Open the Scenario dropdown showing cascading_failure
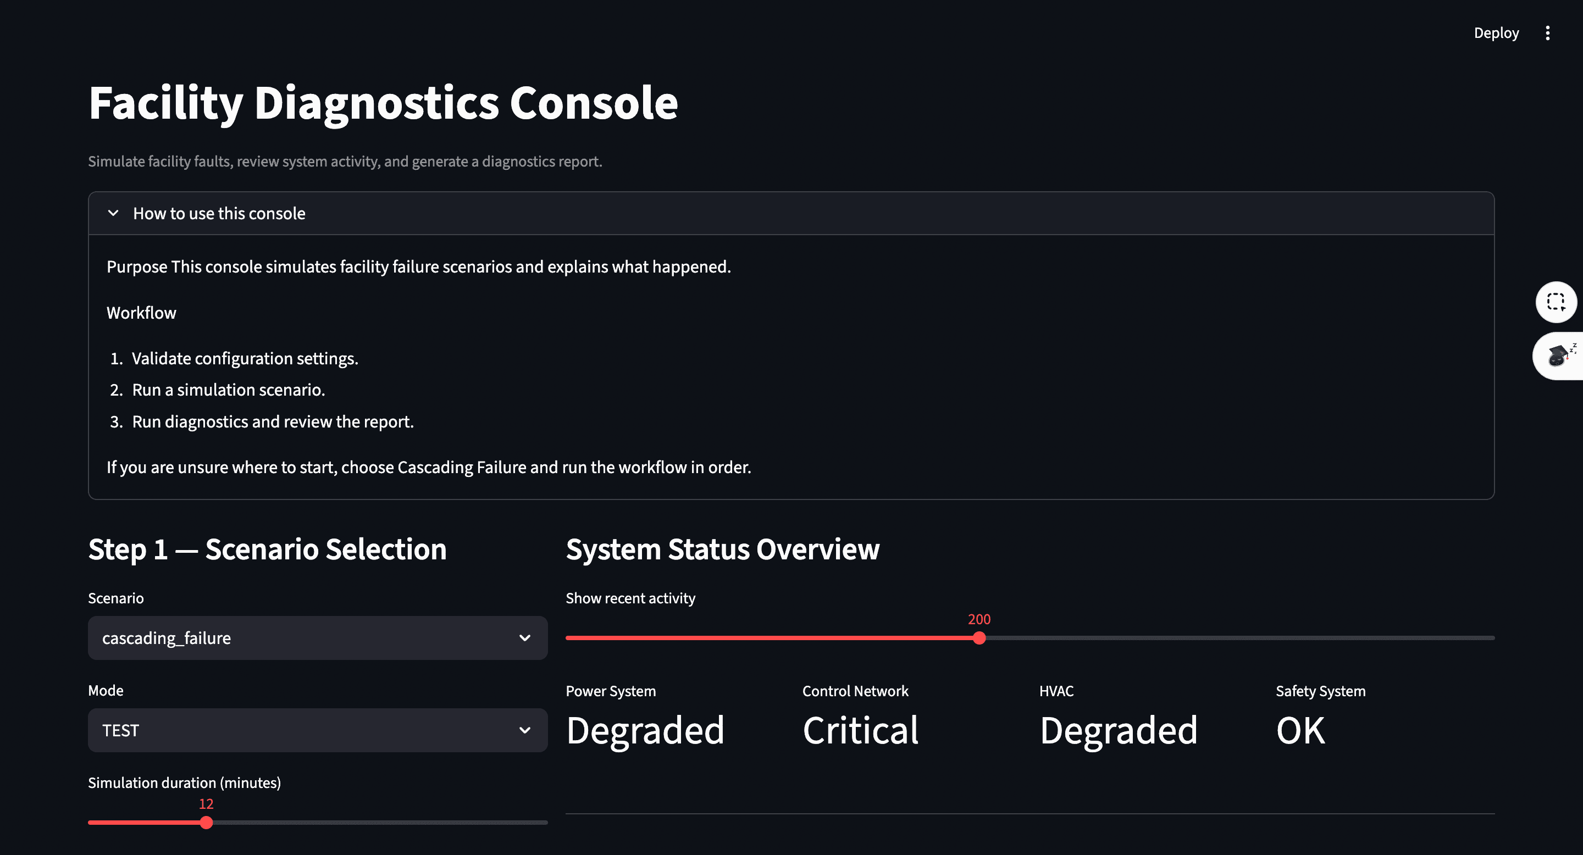The height and width of the screenshot is (855, 1583). click(x=318, y=637)
